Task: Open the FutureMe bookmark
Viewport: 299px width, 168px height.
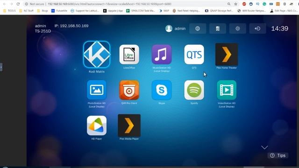Action: pos(59,11)
